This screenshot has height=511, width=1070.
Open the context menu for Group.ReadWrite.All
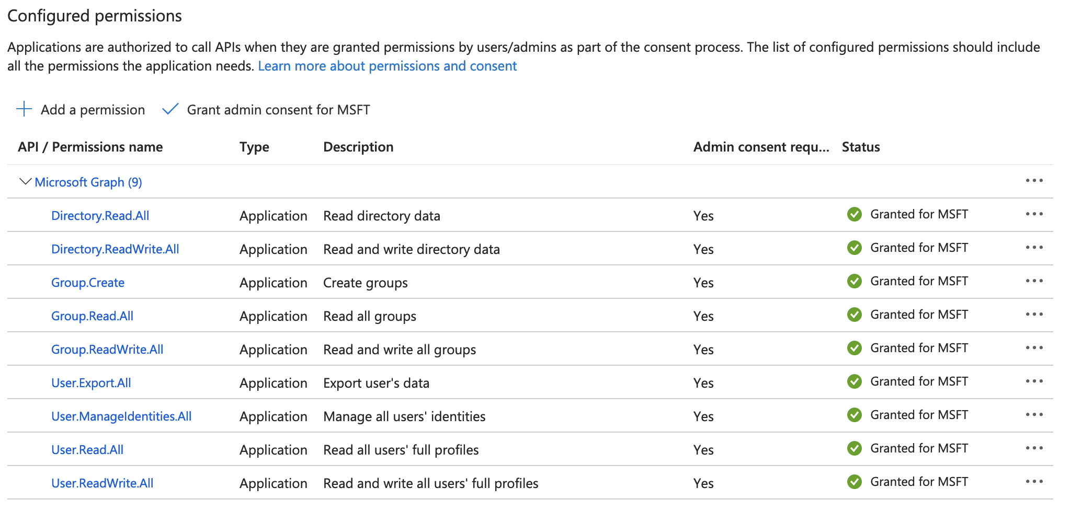click(1034, 348)
